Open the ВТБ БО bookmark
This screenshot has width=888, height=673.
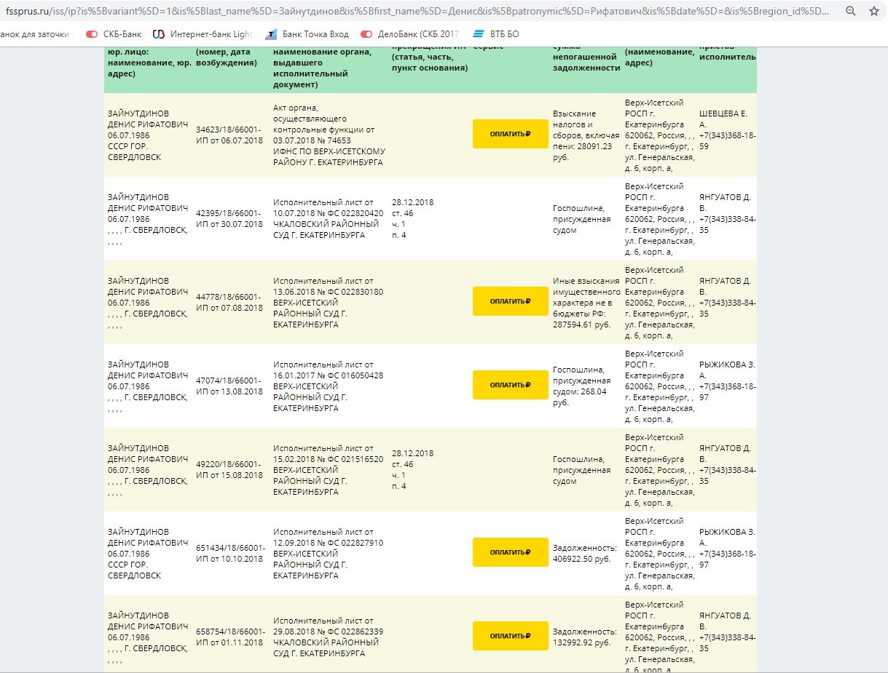point(498,34)
